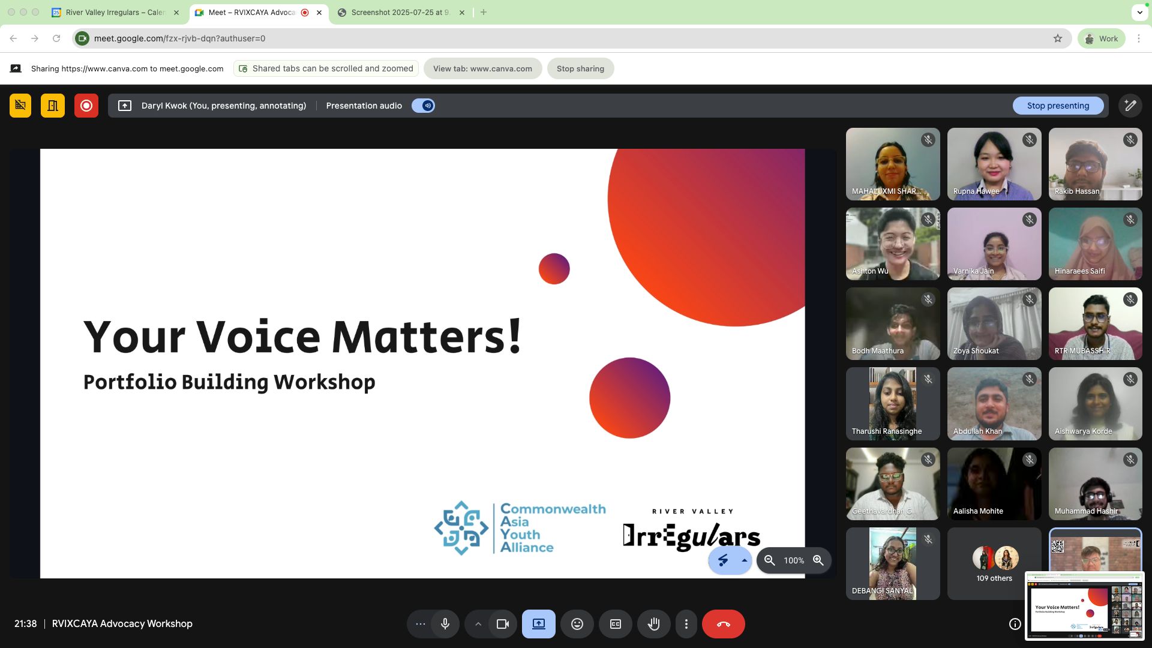Click the blue annotation lightning tool button
The image size is (1152, 648).
[723, 560]
